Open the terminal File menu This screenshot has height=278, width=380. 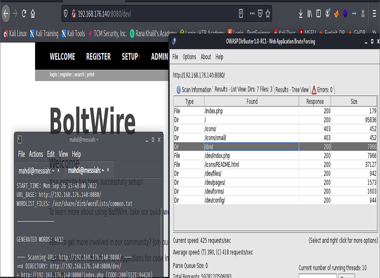21,154
